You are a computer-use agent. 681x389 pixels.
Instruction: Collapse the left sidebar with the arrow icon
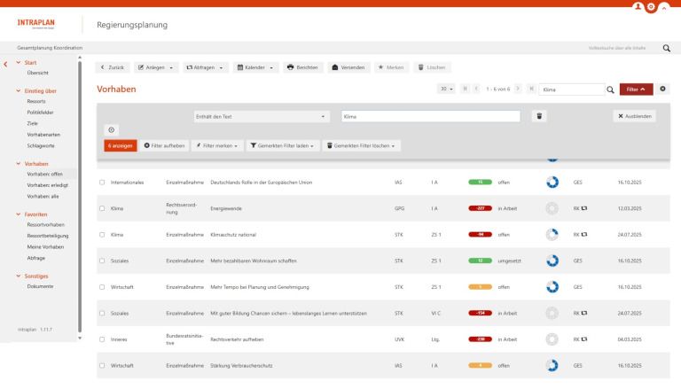6,64
